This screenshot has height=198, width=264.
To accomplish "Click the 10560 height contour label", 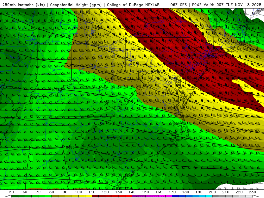I will (56, 90).
